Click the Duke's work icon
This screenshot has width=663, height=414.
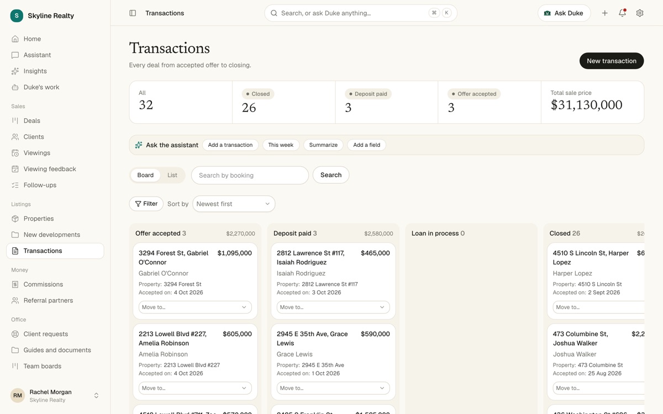click(15, 87)
